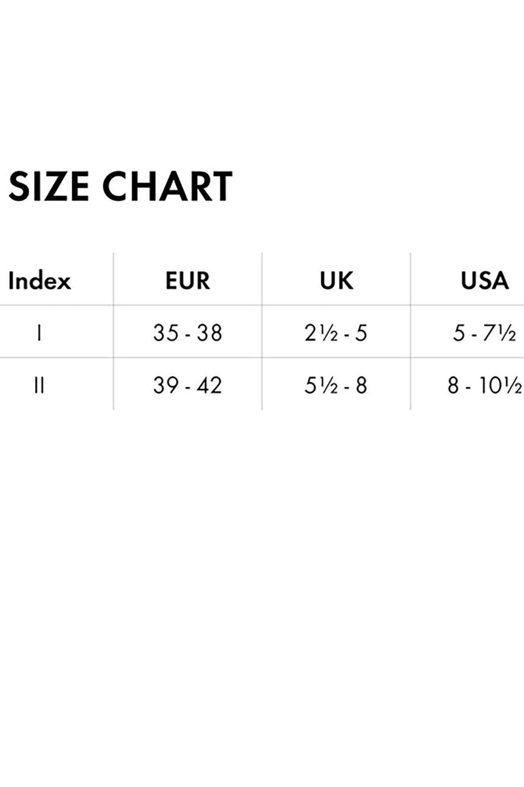Click the USA 8 - 10½ cell
Image resolution: width=524 pixels, height=787 pixels.
click(485, 386)
